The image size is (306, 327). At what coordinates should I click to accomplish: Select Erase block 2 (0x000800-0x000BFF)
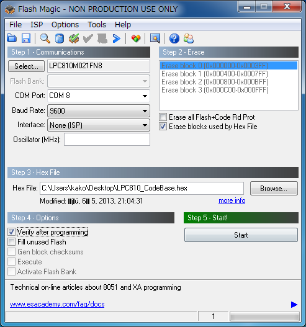pos(228,82)
